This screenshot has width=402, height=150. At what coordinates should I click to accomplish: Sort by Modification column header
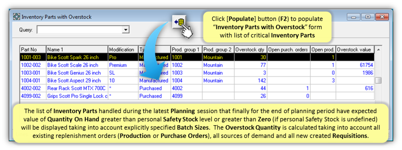pyautogui.click(x=123, y=49)
